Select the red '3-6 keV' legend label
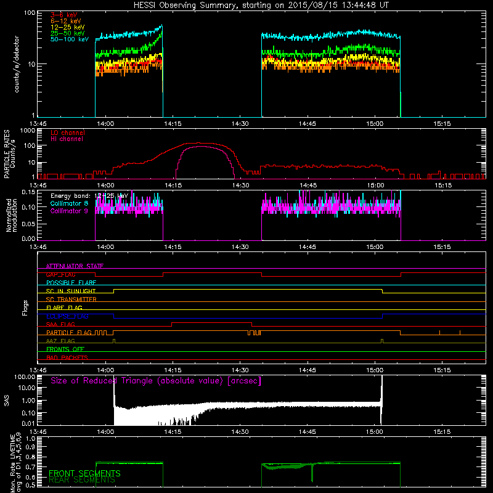This screenshot has width=493, height=493. [64, 15]
